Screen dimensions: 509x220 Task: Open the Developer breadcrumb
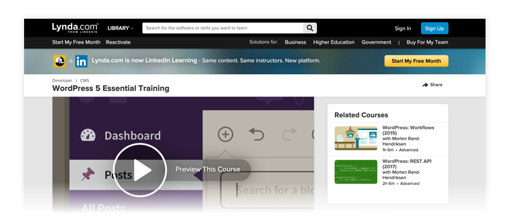(x=62, y=80)
